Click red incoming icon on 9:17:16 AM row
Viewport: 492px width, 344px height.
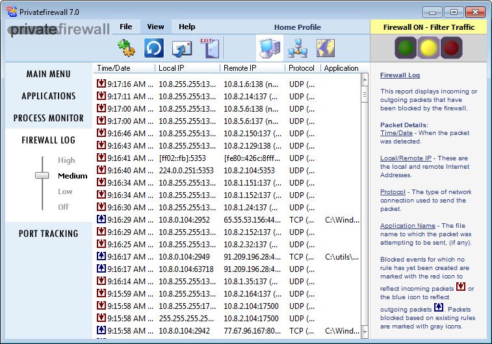(x=101, y=83)
